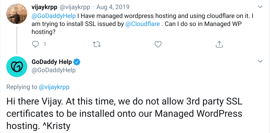Click @vijaykrpp in Replying to line
Image resolution: width=270 pixels, height=133 pixels.
54,87
